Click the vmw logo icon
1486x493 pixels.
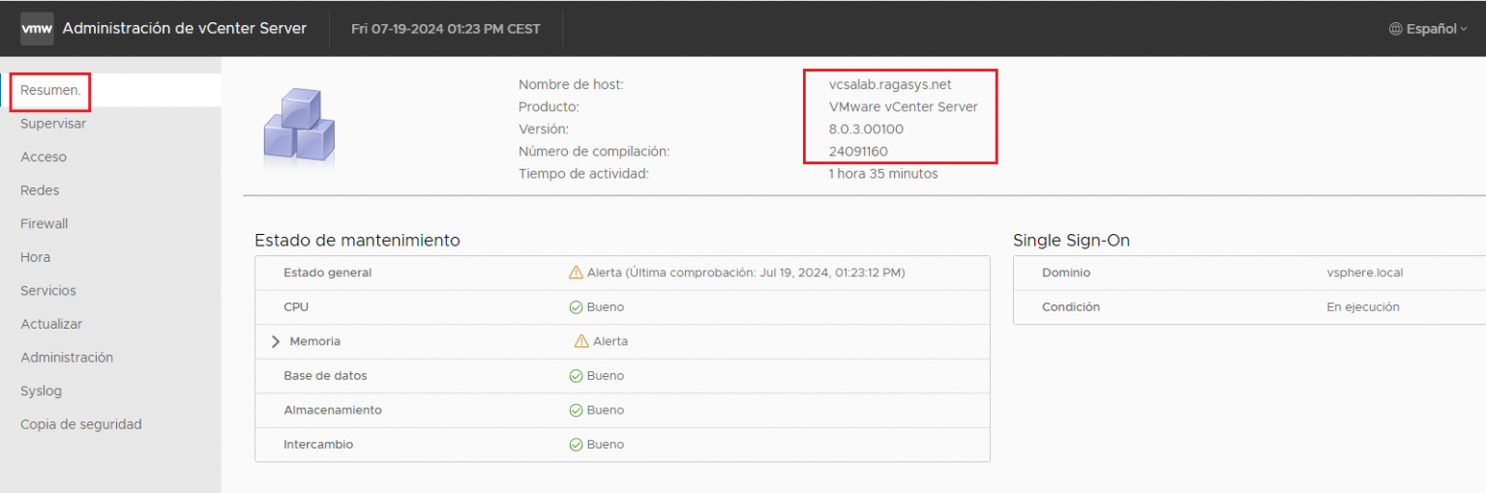tap(38, 28)
